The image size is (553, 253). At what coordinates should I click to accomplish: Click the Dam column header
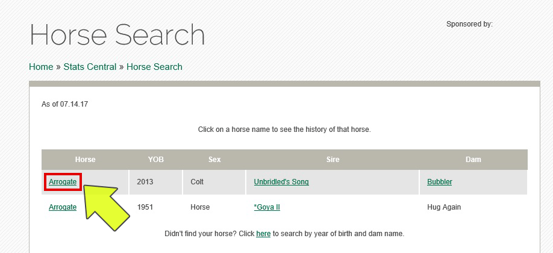pos(473,160)
